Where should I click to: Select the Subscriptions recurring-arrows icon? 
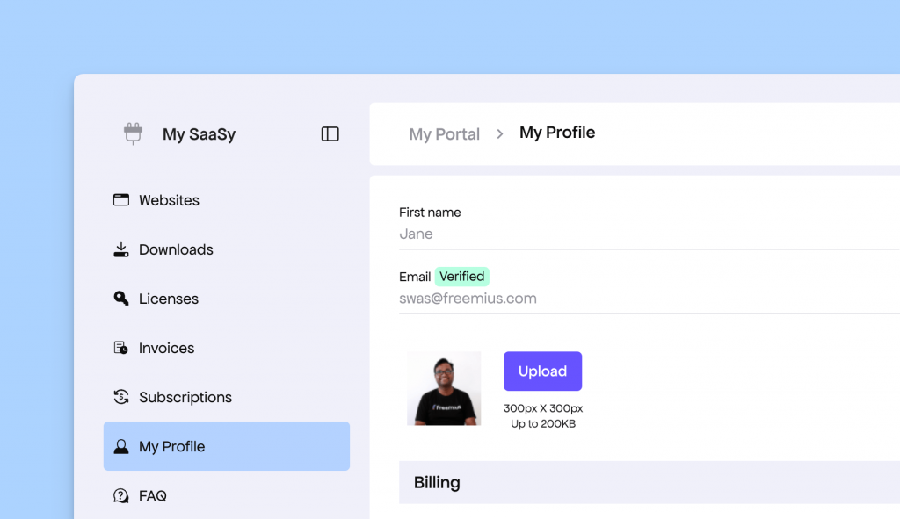pyautogui.click(x=120, y=397)
